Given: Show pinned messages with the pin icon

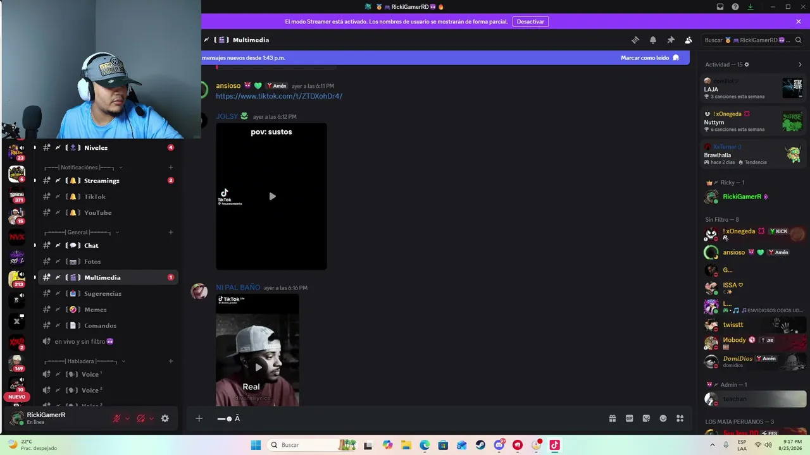Looking at the screenshot, I should pos(671,40).
